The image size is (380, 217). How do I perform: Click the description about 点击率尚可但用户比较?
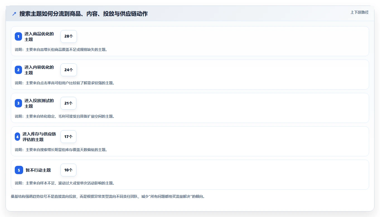tap(65, 83)
